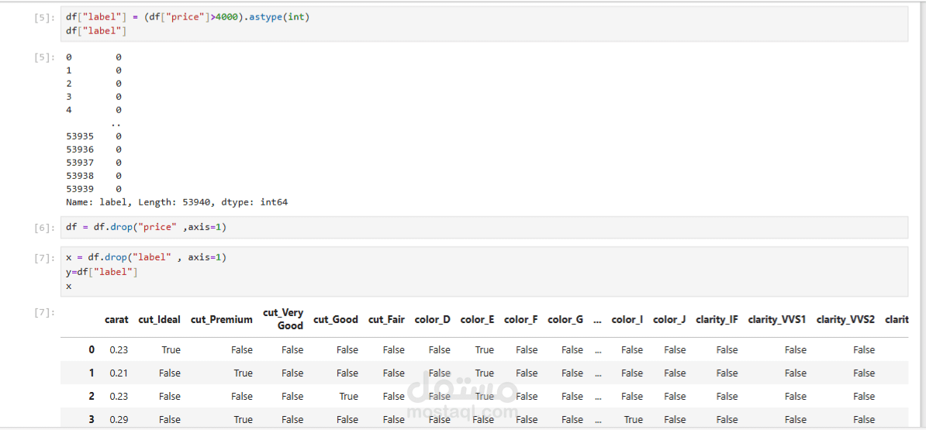The width and height of the screenshot is (926, 430).
Task: Click the cut_Very Good column header
Action: click(x=283, y=319)
